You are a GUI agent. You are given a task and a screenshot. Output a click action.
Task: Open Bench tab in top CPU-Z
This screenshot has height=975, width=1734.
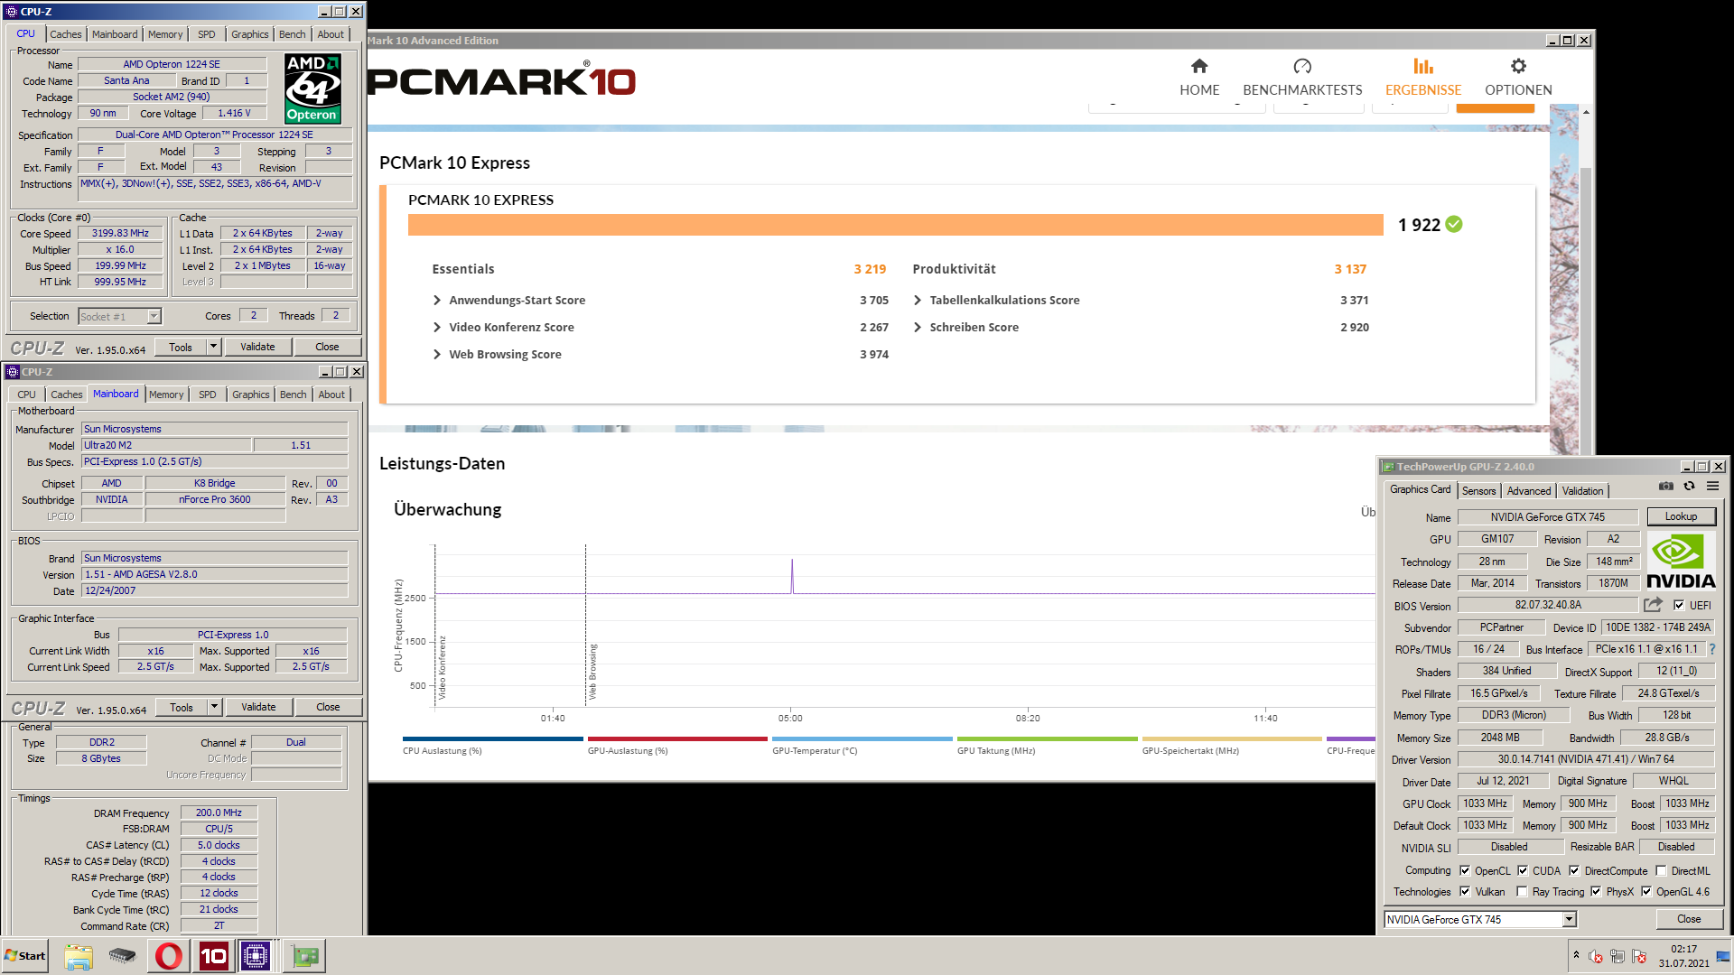pos(292,34)
